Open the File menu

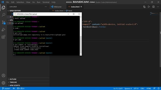click(x=7, y=2)
